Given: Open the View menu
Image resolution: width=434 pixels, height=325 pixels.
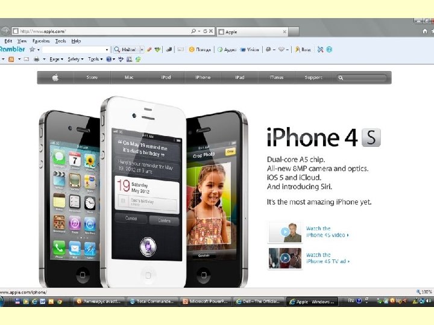Looking at the screenshot, I should [22, 41].
